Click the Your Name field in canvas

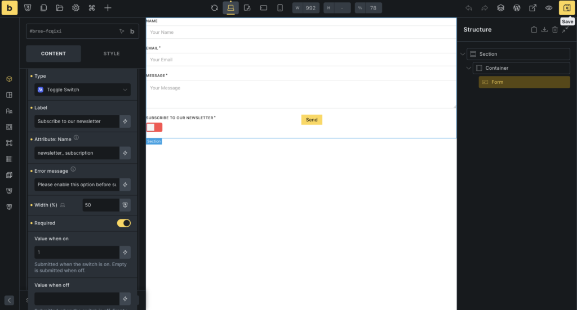click(301, 32)
